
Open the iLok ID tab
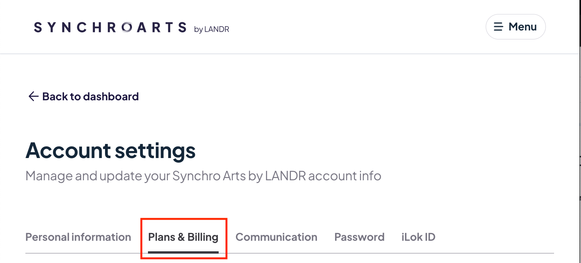click(418, 237)
